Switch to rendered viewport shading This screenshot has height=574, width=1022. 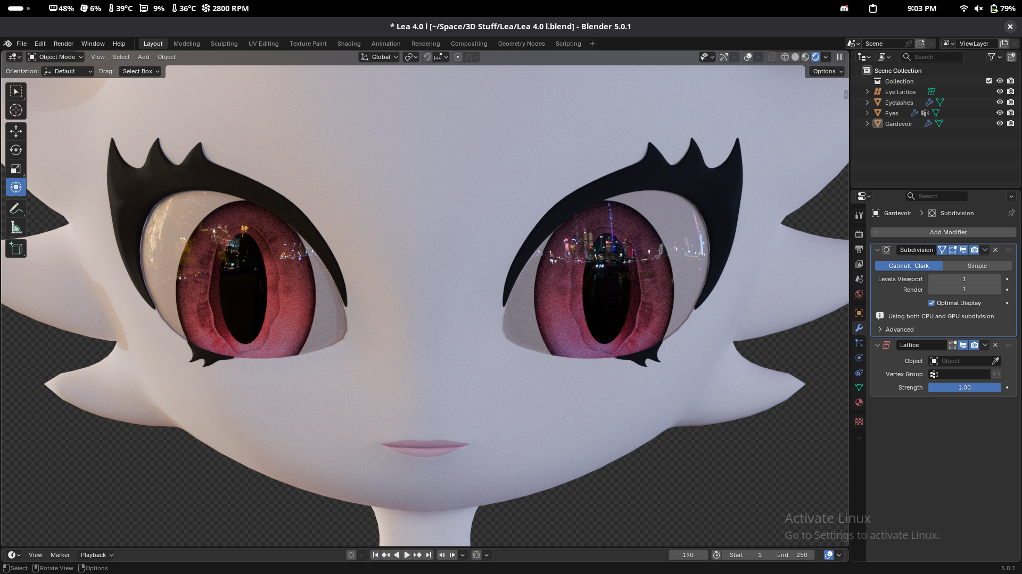tap(815, 57)
